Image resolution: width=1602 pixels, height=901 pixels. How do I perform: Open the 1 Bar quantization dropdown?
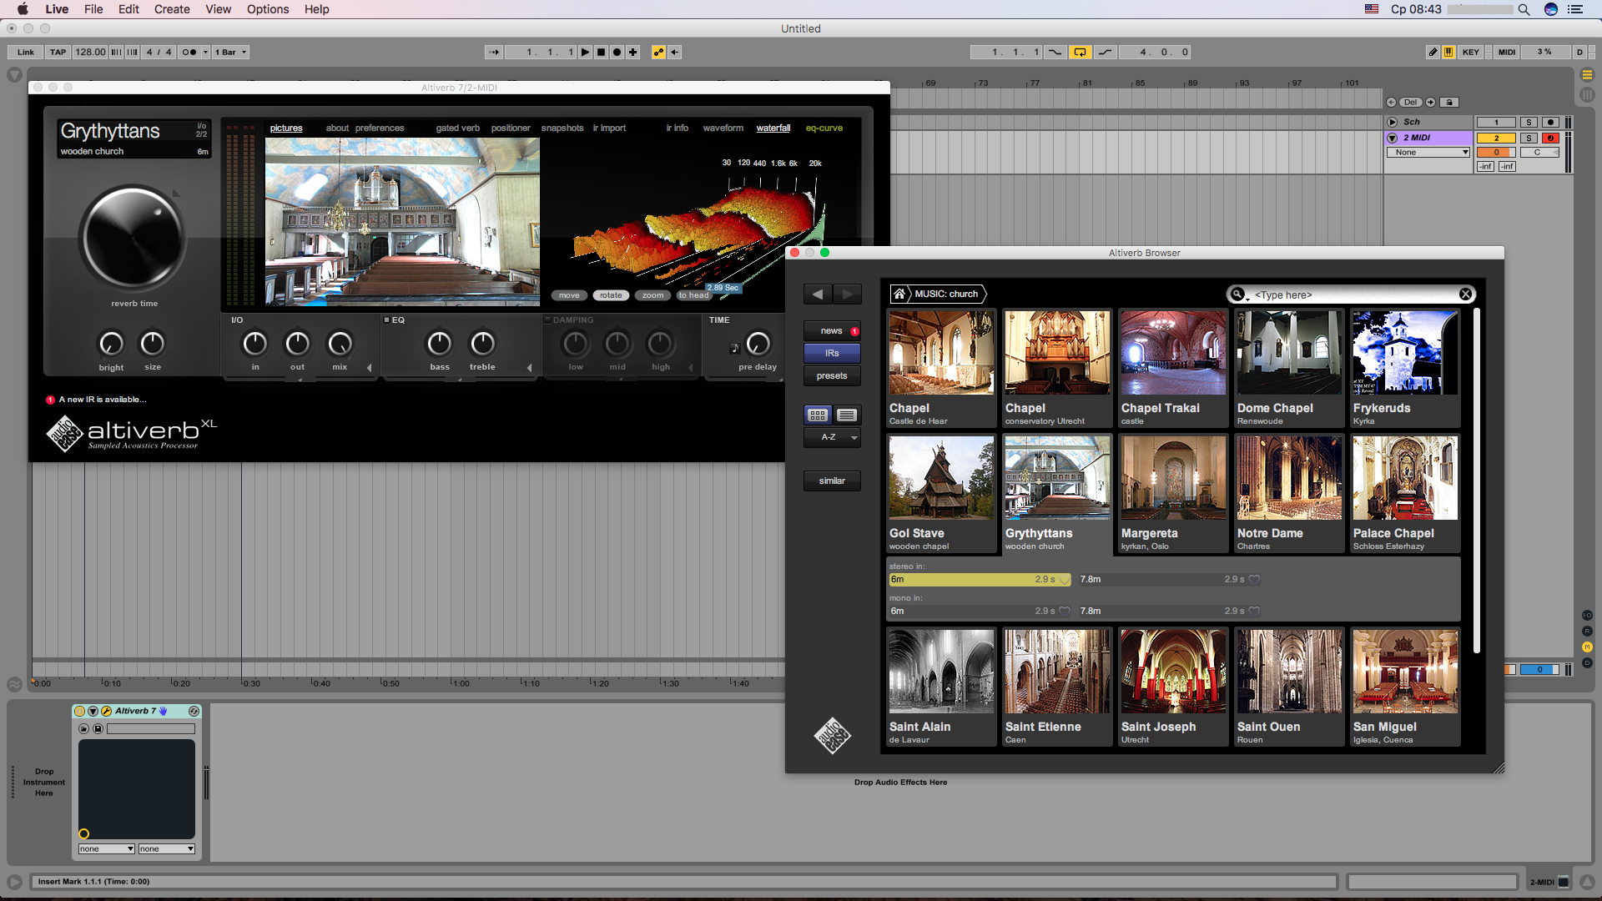click(231, 52)
